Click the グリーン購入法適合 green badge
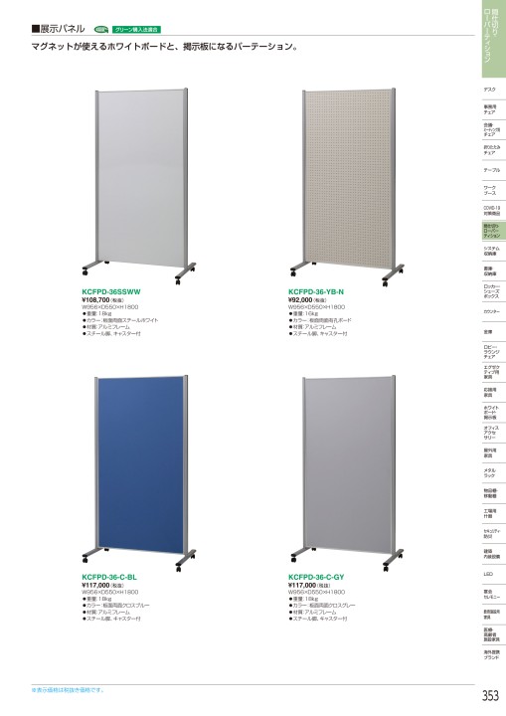This screenshot has width=506, height=716. (x=136, y=29)
